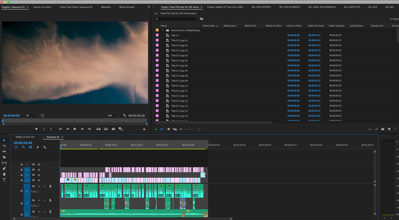Sort by the Frame Rate column header
Viewport: 399px width, 220px height.
208,26
